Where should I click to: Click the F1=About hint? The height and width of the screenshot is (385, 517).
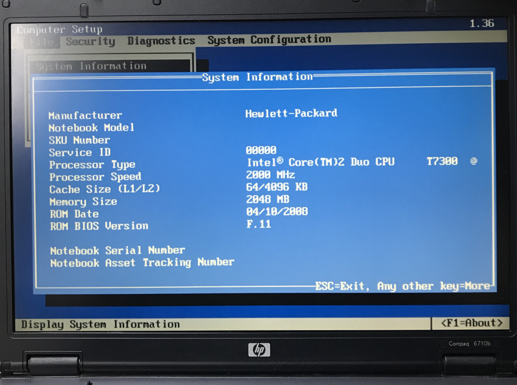(471, 323)
